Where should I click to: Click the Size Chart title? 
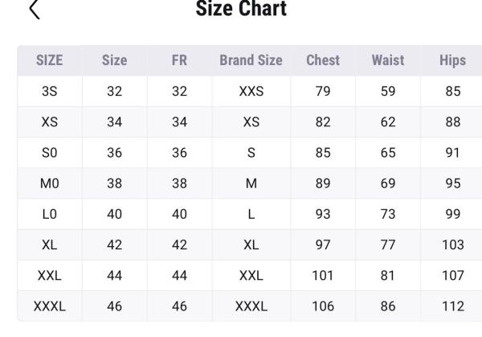click(x=241, y=10)
